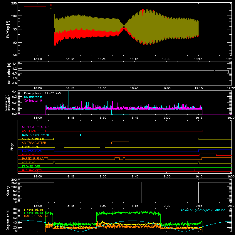Click the 'Degrees or %' axis title
Image resolution: width=235 pixels, height=235 pixels.
tap(8, 220)
